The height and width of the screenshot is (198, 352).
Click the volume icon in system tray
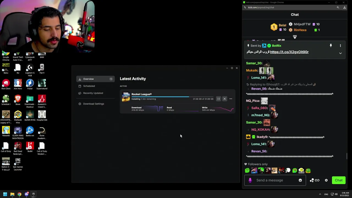click(336, 194)
